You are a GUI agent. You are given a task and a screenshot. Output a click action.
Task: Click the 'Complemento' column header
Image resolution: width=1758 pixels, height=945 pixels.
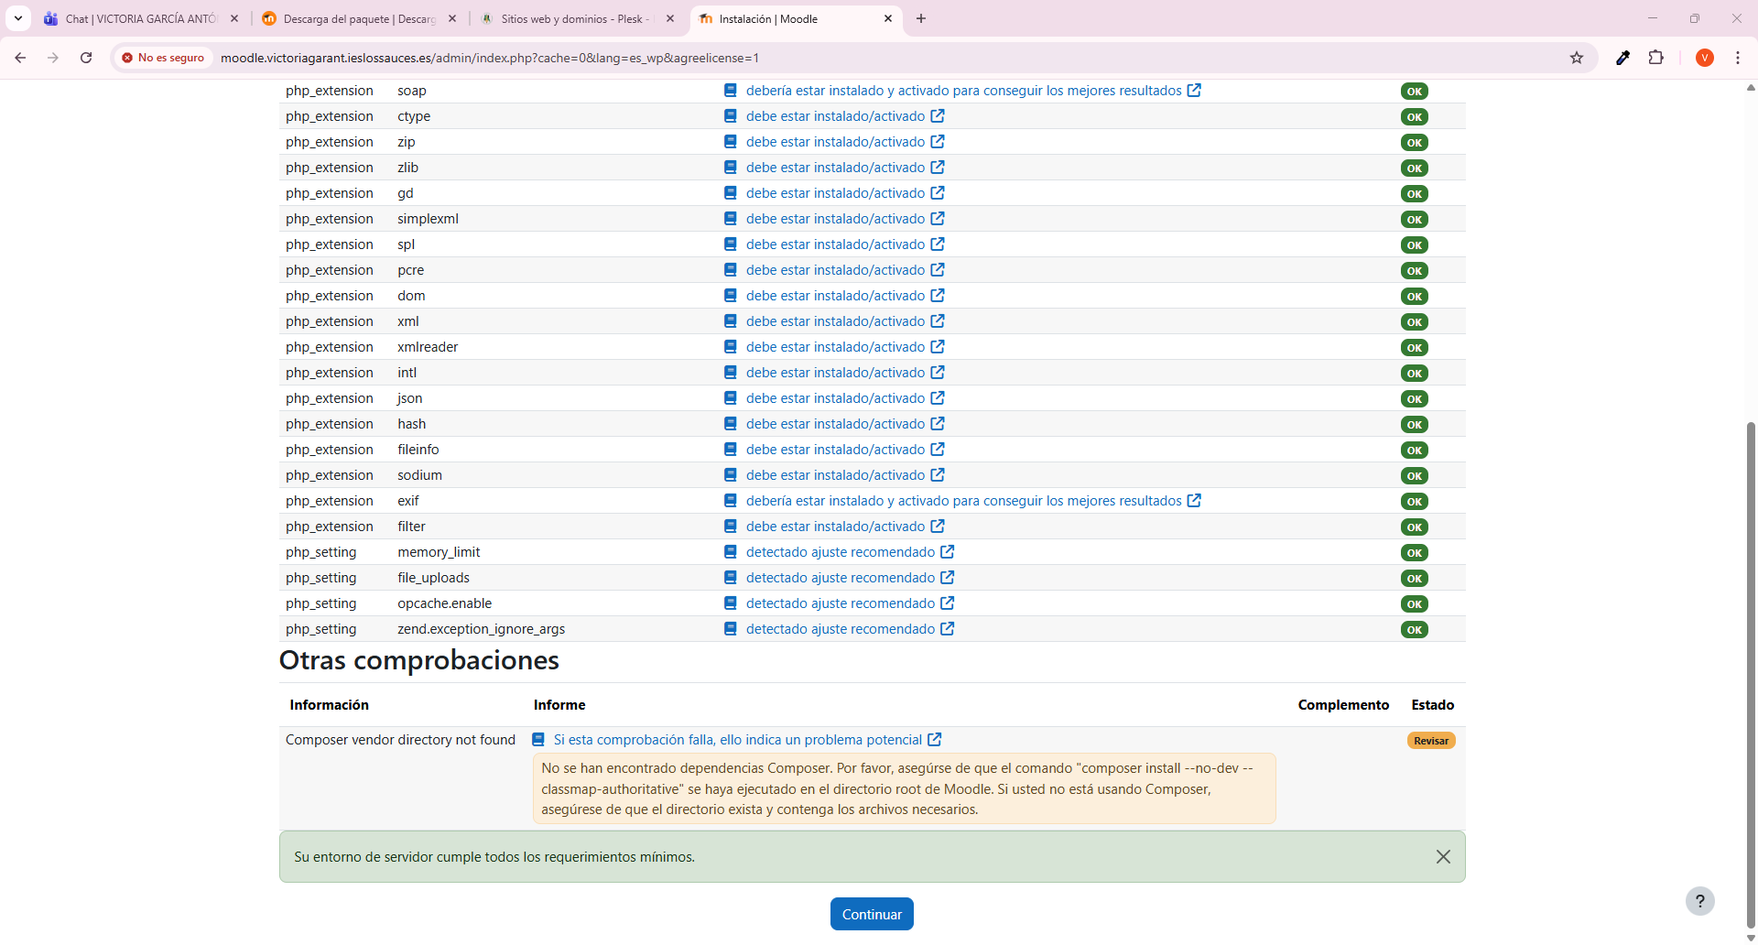click(x=1343, y=705)
